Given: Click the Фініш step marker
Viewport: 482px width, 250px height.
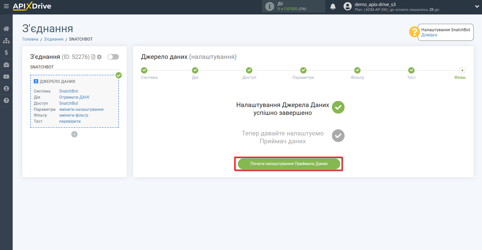Looking at the screenshot, I should [462, 70].
